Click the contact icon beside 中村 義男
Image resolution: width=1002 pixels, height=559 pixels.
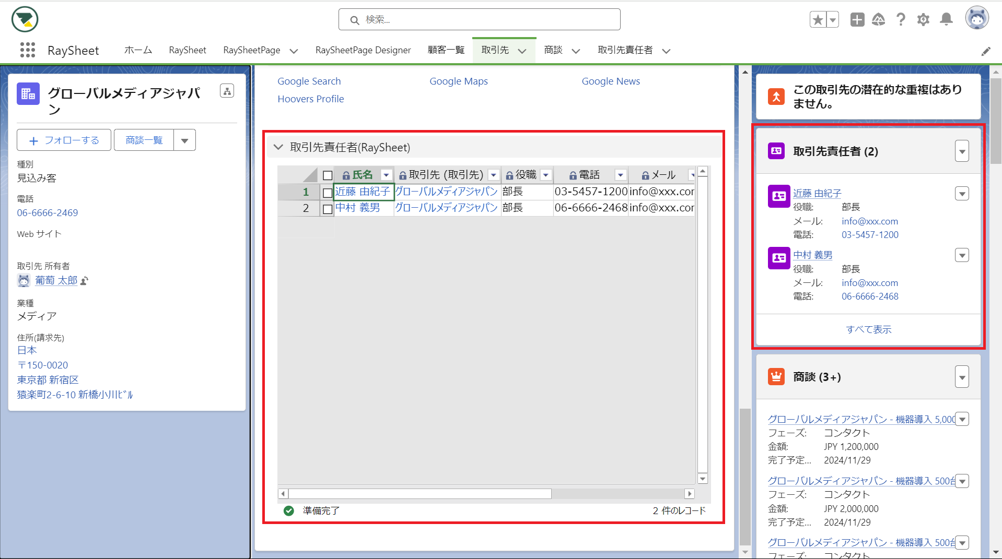(779, 258)
